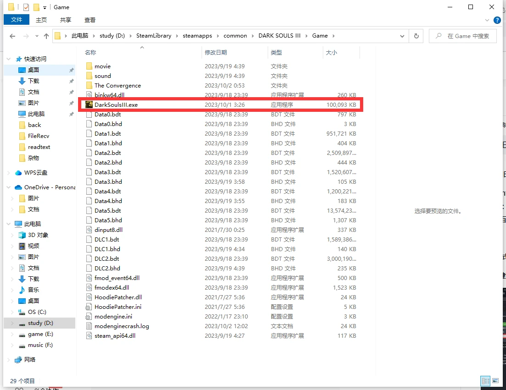Collapse the OneDrive - Personal tree node
The image size is (506, 390).
[9, 187]
